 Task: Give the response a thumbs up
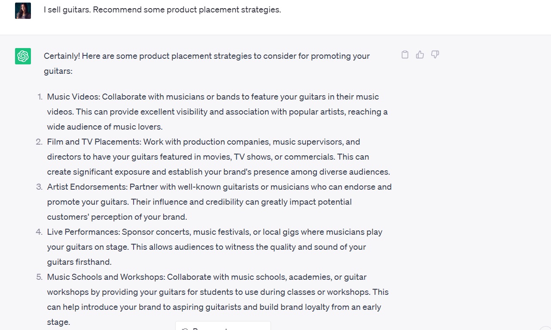(420, 54)
